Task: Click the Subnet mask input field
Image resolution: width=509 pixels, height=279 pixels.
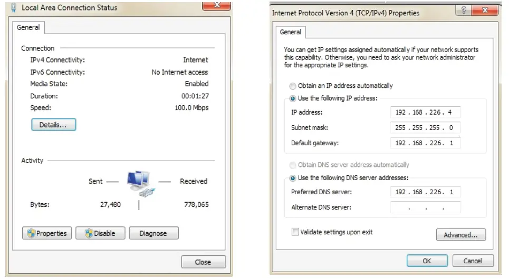Action: click(425, 128)
